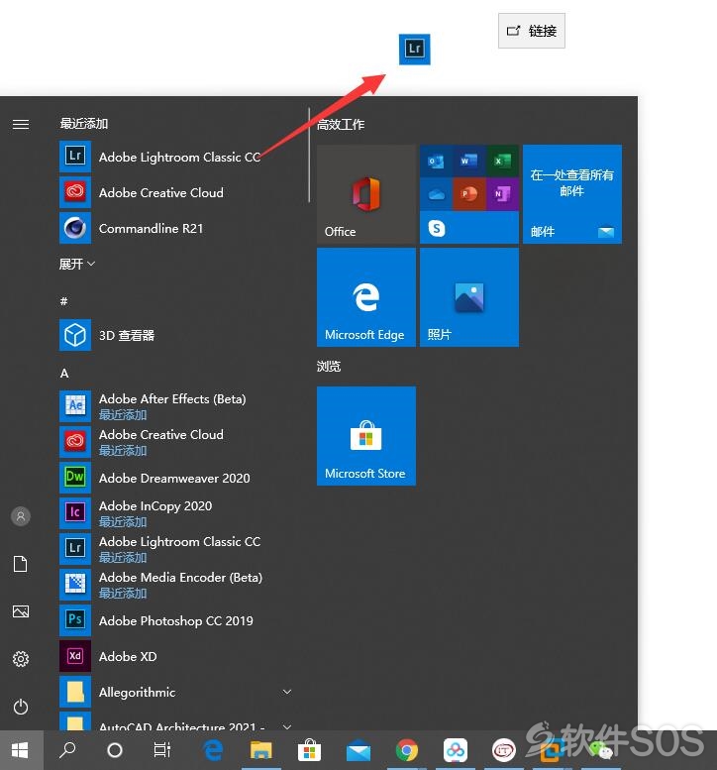Click OneDrive icon in Office apps tile
717x770 pixels.
point(436,194)
